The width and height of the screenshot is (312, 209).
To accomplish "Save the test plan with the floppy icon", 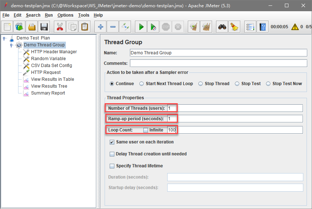I will point(44,27).
